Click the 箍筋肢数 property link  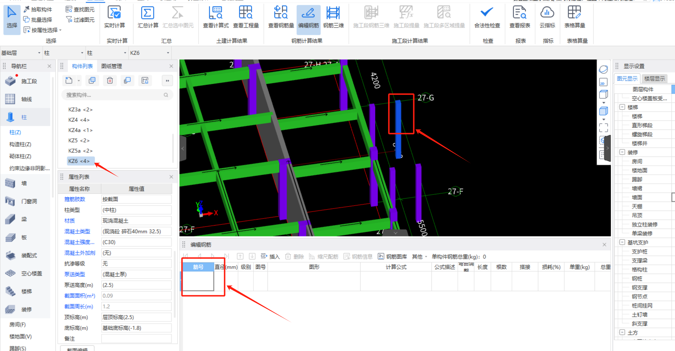(75, 199)
